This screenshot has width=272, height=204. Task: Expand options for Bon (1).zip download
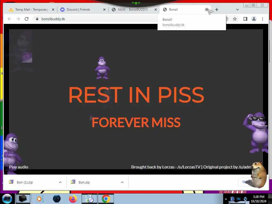coord(60,182)
